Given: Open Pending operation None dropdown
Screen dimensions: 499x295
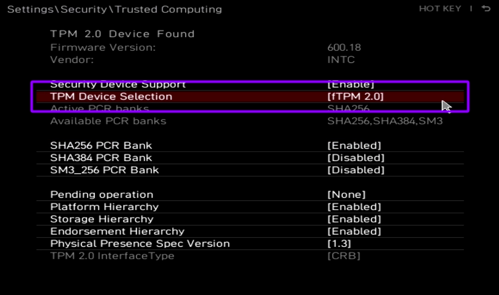Looking at the screenshot, I should [x=346, y=195].
